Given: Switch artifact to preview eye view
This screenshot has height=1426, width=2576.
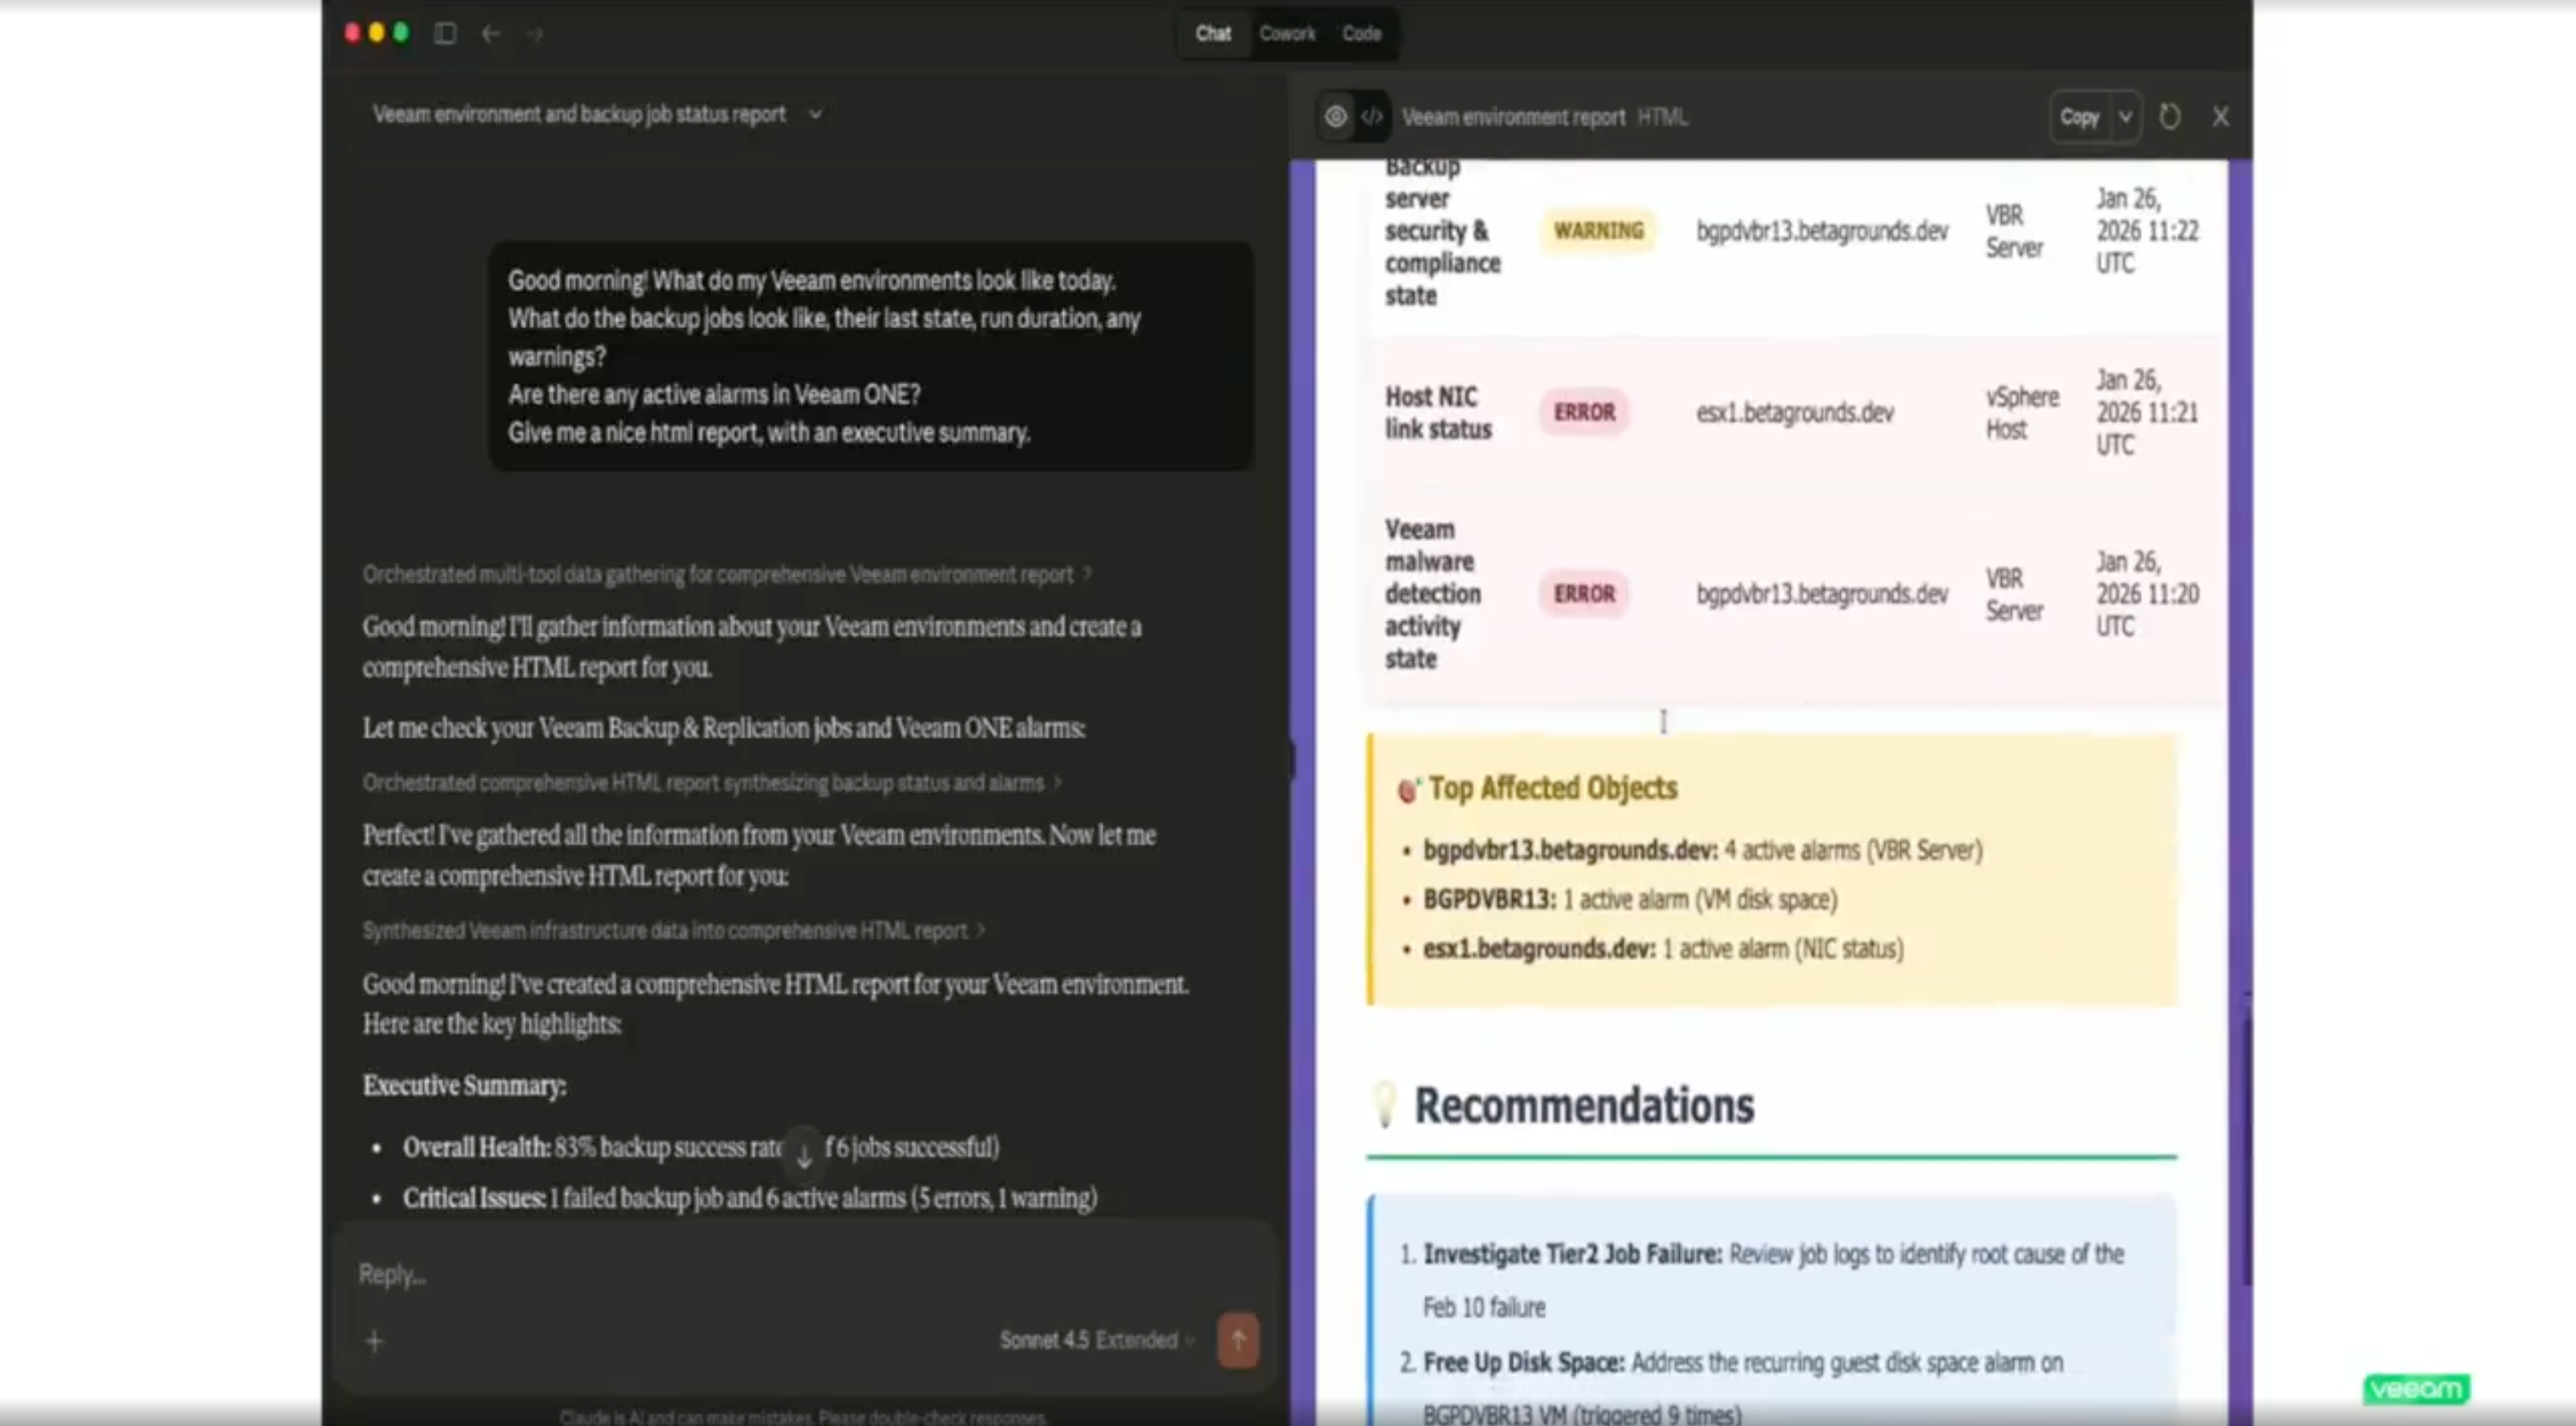Looking at the screenshot, I should point(1335,117).
